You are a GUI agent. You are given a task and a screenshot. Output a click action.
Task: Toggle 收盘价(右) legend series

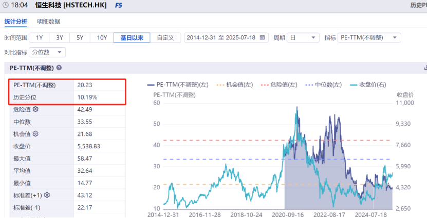tap(368, 85)
